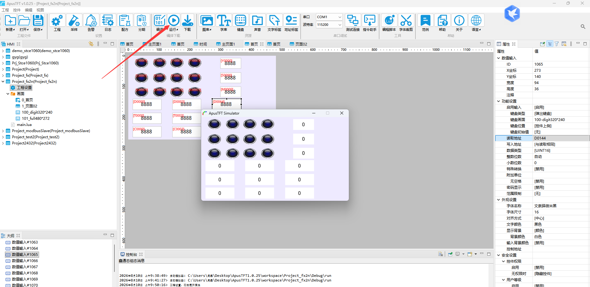Open the 视图 menu
Screen dimensions: 590x287
tap(40, 10)
